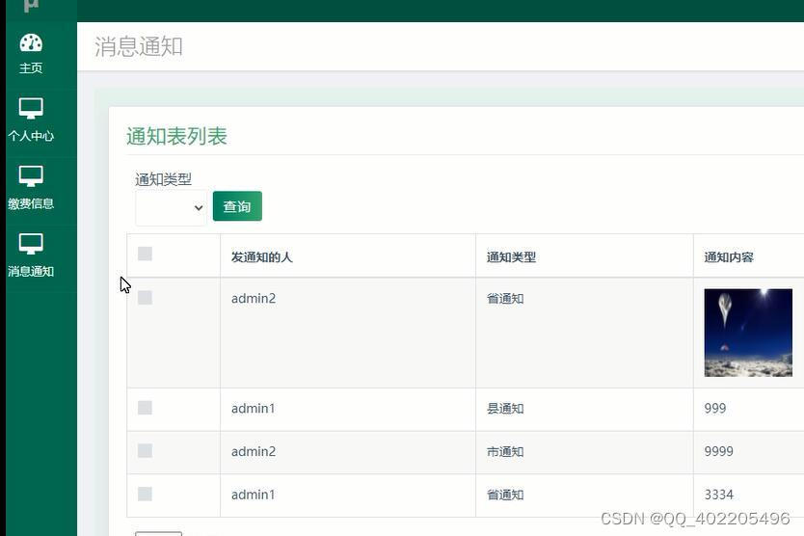Toggle the select-all checkbox in table header

pos(146,254)
